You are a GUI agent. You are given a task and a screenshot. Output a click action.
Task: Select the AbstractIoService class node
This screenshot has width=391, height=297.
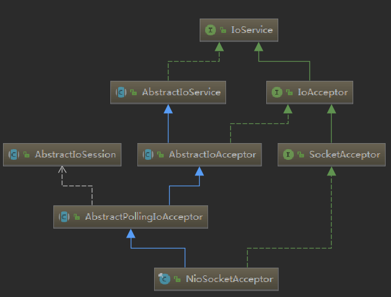(x=168, y=92)
